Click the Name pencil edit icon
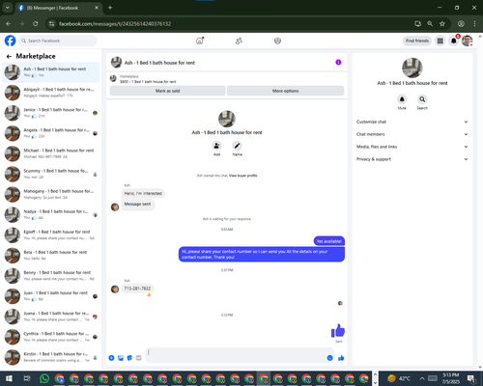This screenshot has width=483, height=386. click(x=237, y=146)
